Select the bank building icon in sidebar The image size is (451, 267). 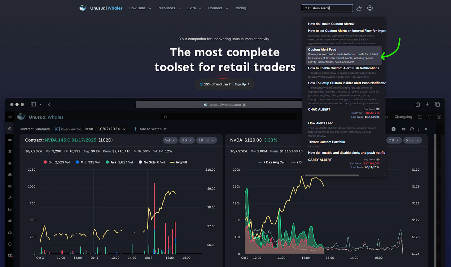click(10, 151)
